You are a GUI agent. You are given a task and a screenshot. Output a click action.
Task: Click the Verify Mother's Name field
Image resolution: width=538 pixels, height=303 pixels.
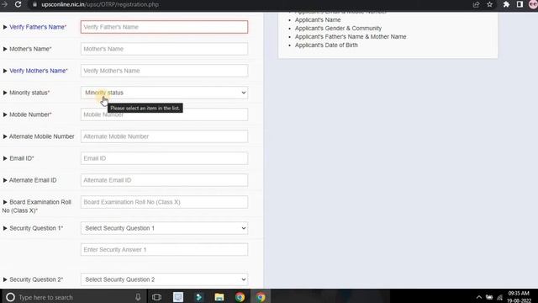pos(164,71)
